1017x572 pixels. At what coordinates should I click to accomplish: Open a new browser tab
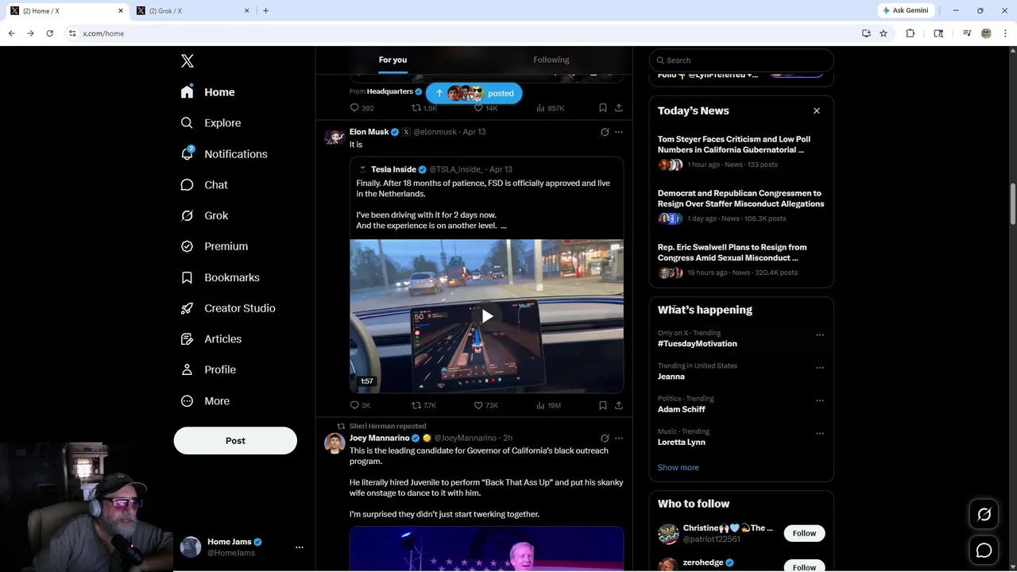(265, 10)
